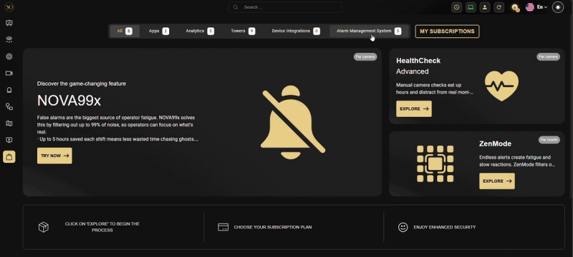The image size is (573, 257).
Task: Click the green laptop icon in header
Action: point(471,7)
